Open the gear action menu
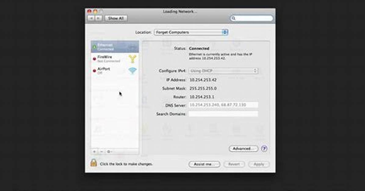The width and height of the screenshot is (365, 191). point(109,151)
